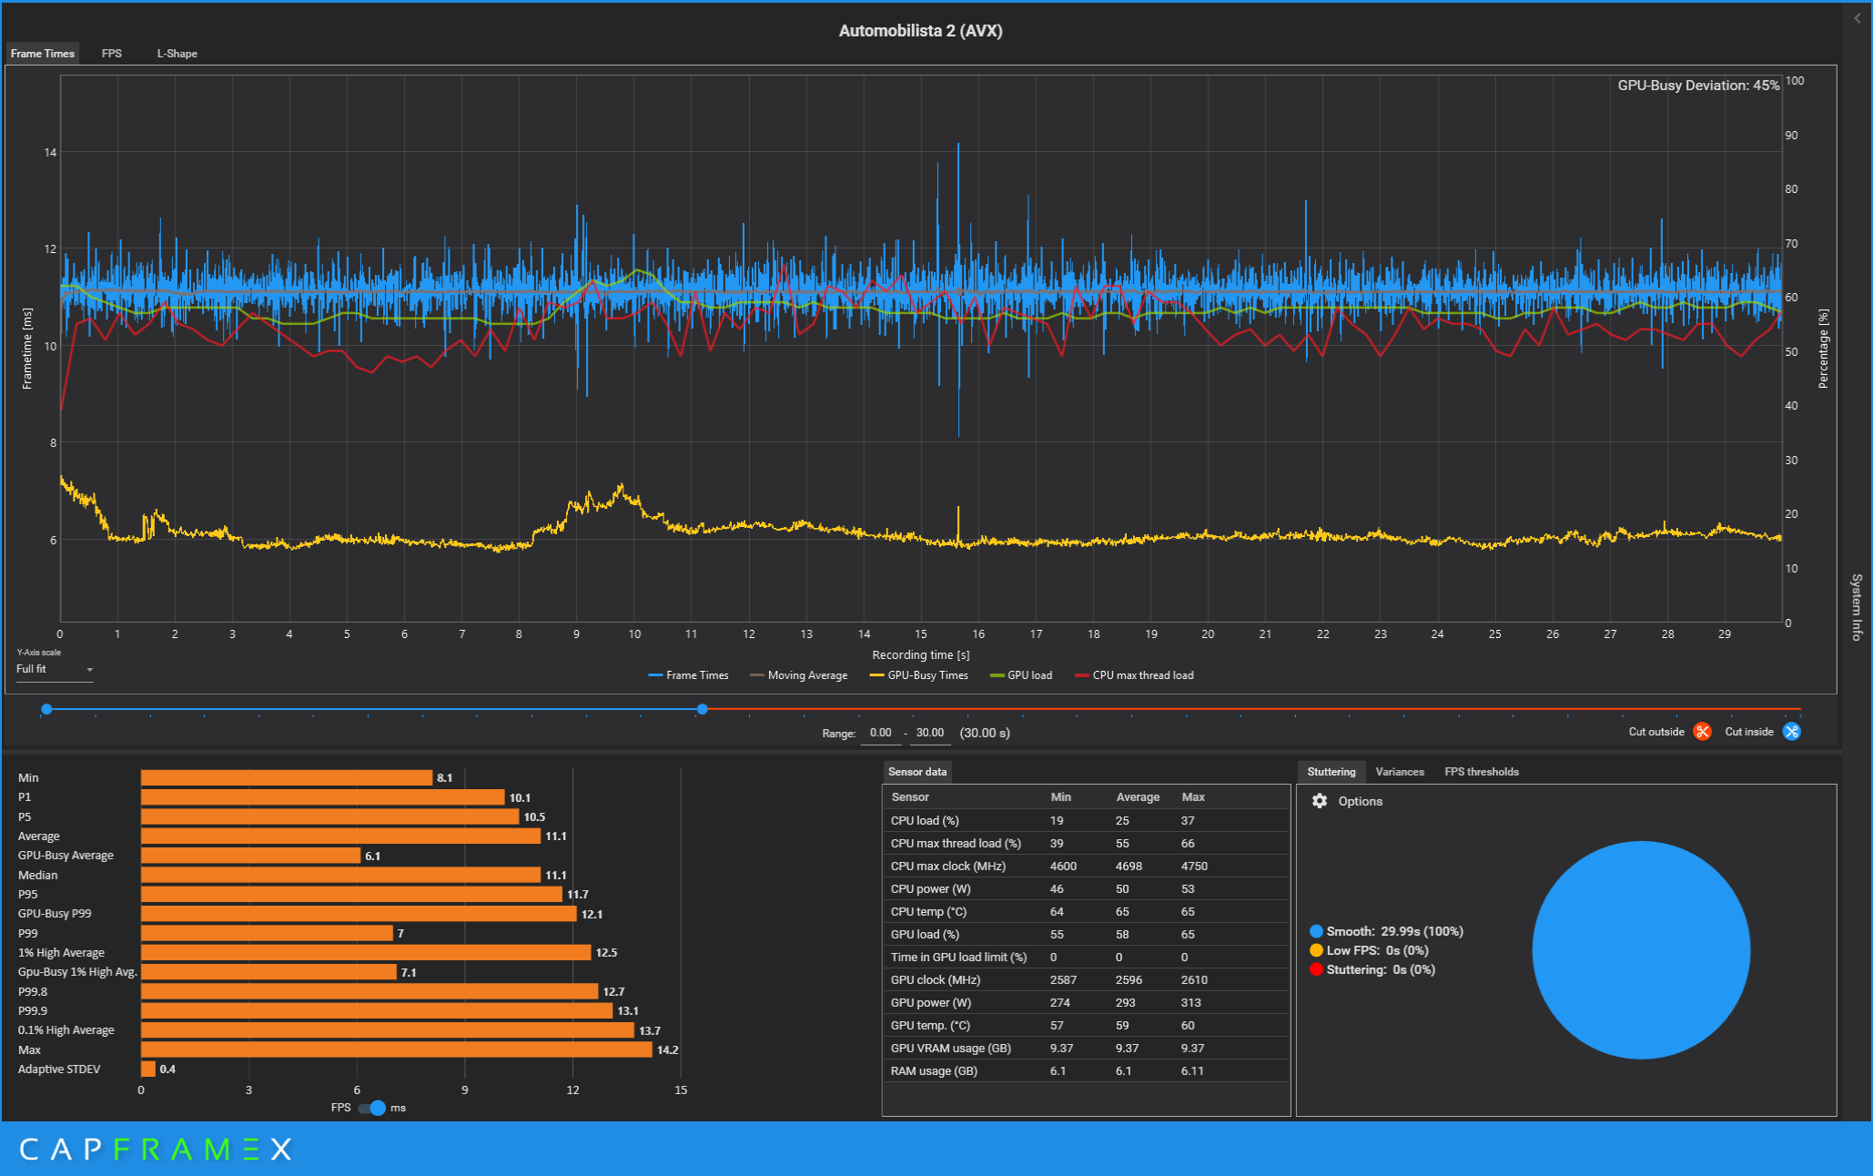Click the blue Smooth pie chart
This screenshot has width=1873, height=1176.
click(1641, 949)
